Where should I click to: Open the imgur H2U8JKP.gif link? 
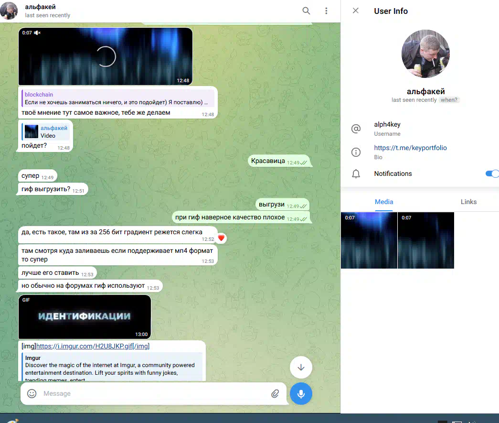(x=93, y=346)
